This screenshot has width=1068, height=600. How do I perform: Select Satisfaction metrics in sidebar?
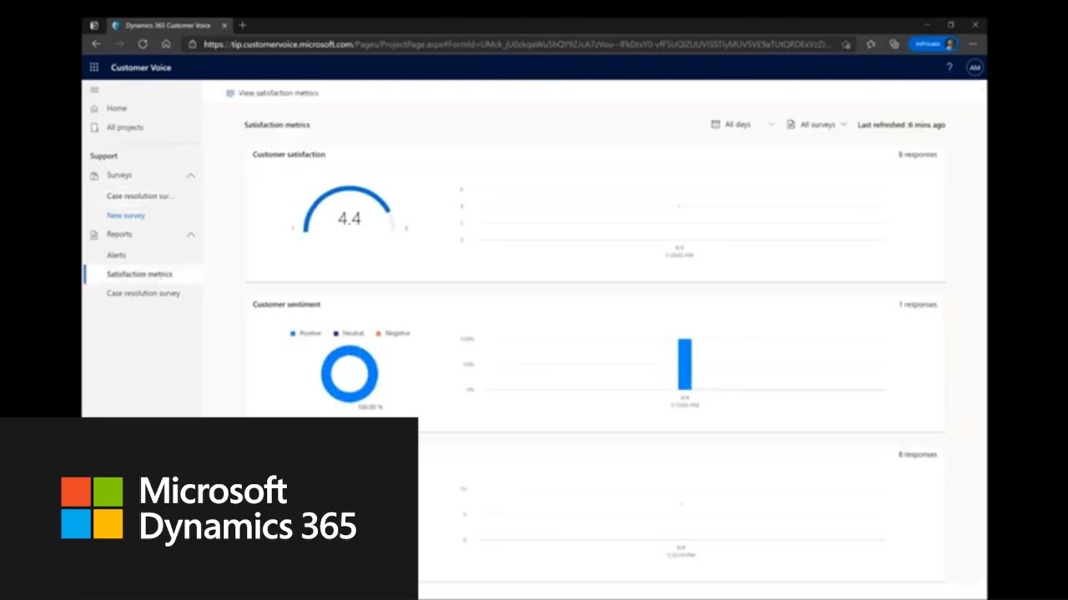tap(139, 274)
